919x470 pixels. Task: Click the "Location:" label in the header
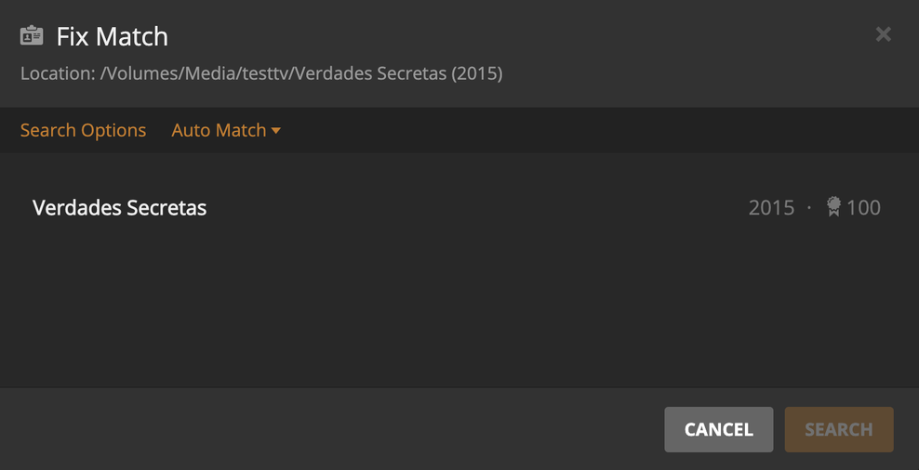(x=58, y=73)
